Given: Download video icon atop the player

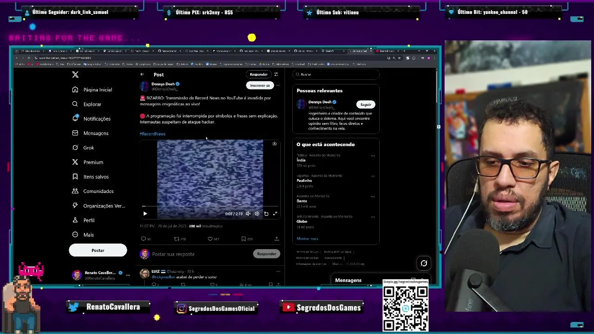Looking at the screenshot, I should (x=275, y=144).
